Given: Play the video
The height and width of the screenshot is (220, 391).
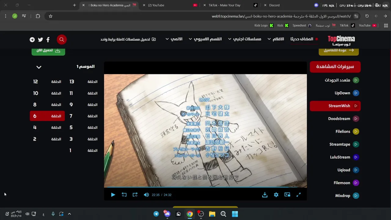Looking at the screenshot, I should tap(113, 195).
